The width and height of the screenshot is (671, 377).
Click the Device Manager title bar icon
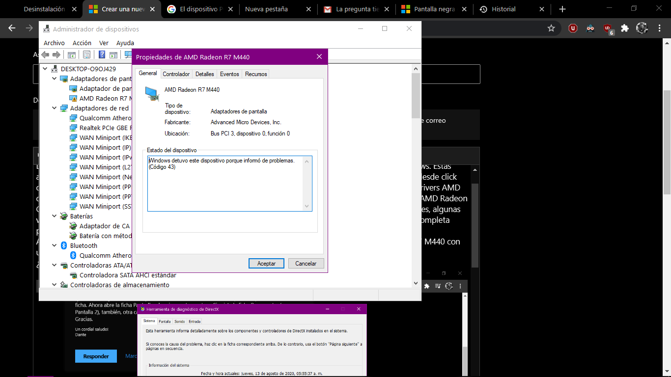[46, 29]
